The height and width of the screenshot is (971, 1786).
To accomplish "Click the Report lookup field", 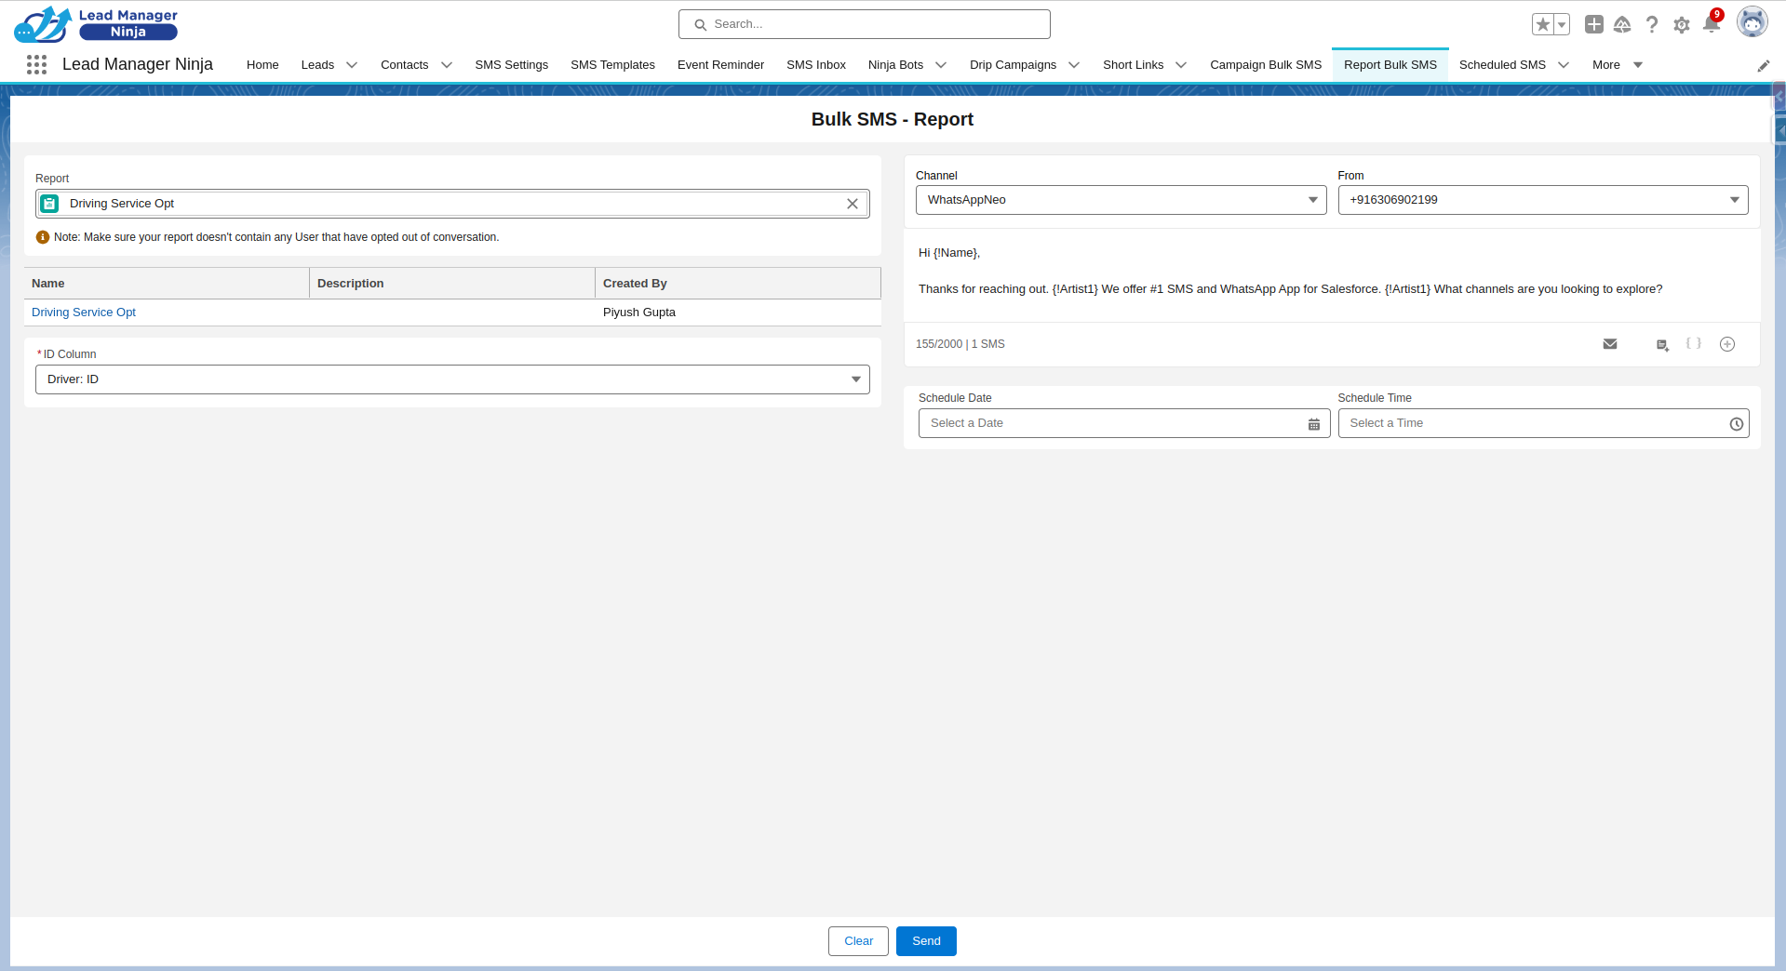I will (452, 204).
